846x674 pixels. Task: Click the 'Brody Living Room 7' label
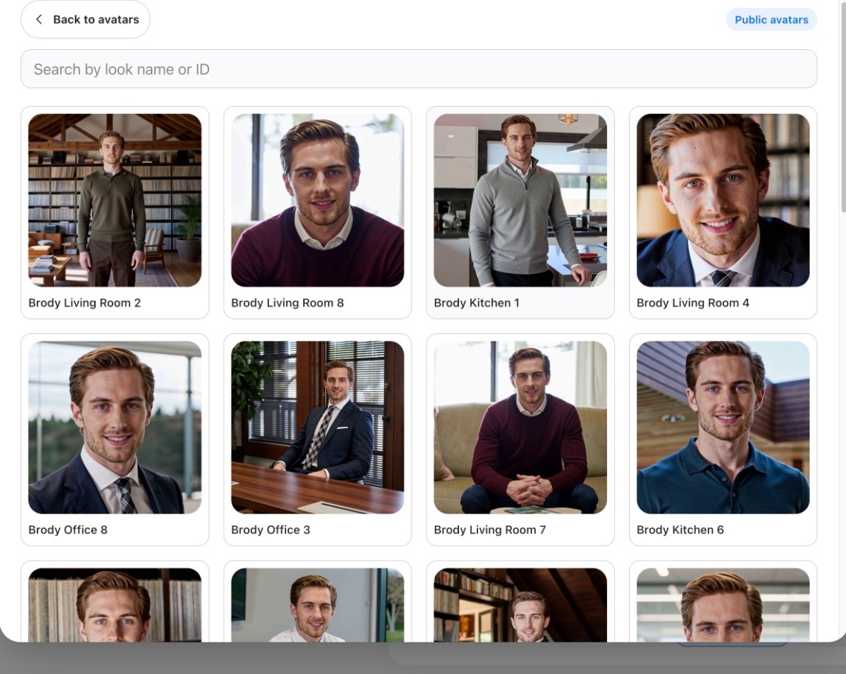point(490,530)
